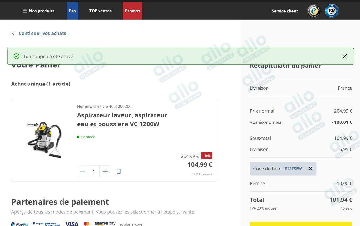Decrease the article quantity with minus
This screenshot has width=360, height=226.
click(83, 171)
